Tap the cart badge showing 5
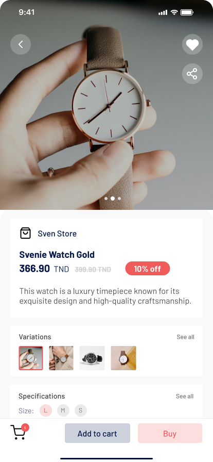 (25, 427)
